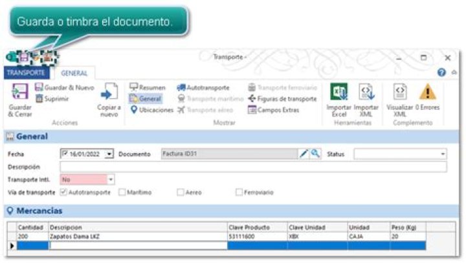Open Importar XML tool
Viewport: 466px width, 263px height.
[366, 92]
